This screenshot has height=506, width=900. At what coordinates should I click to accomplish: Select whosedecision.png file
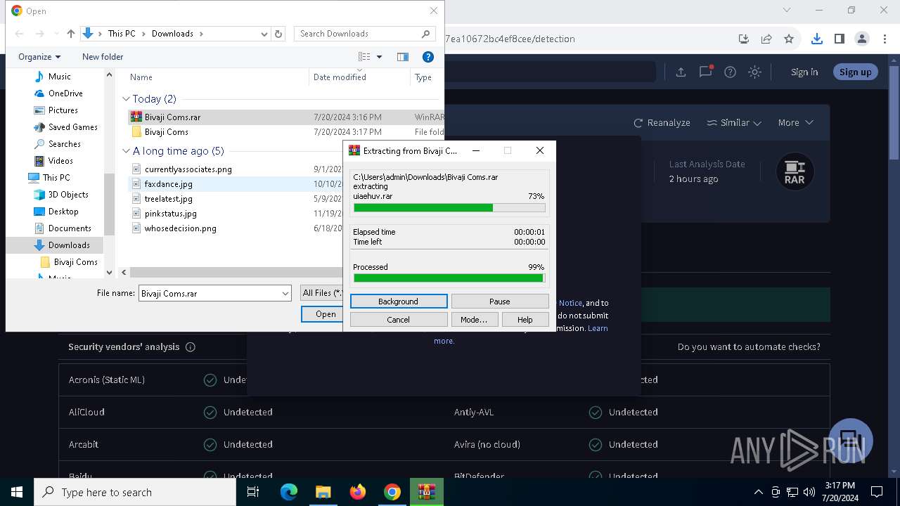point(180,228)
